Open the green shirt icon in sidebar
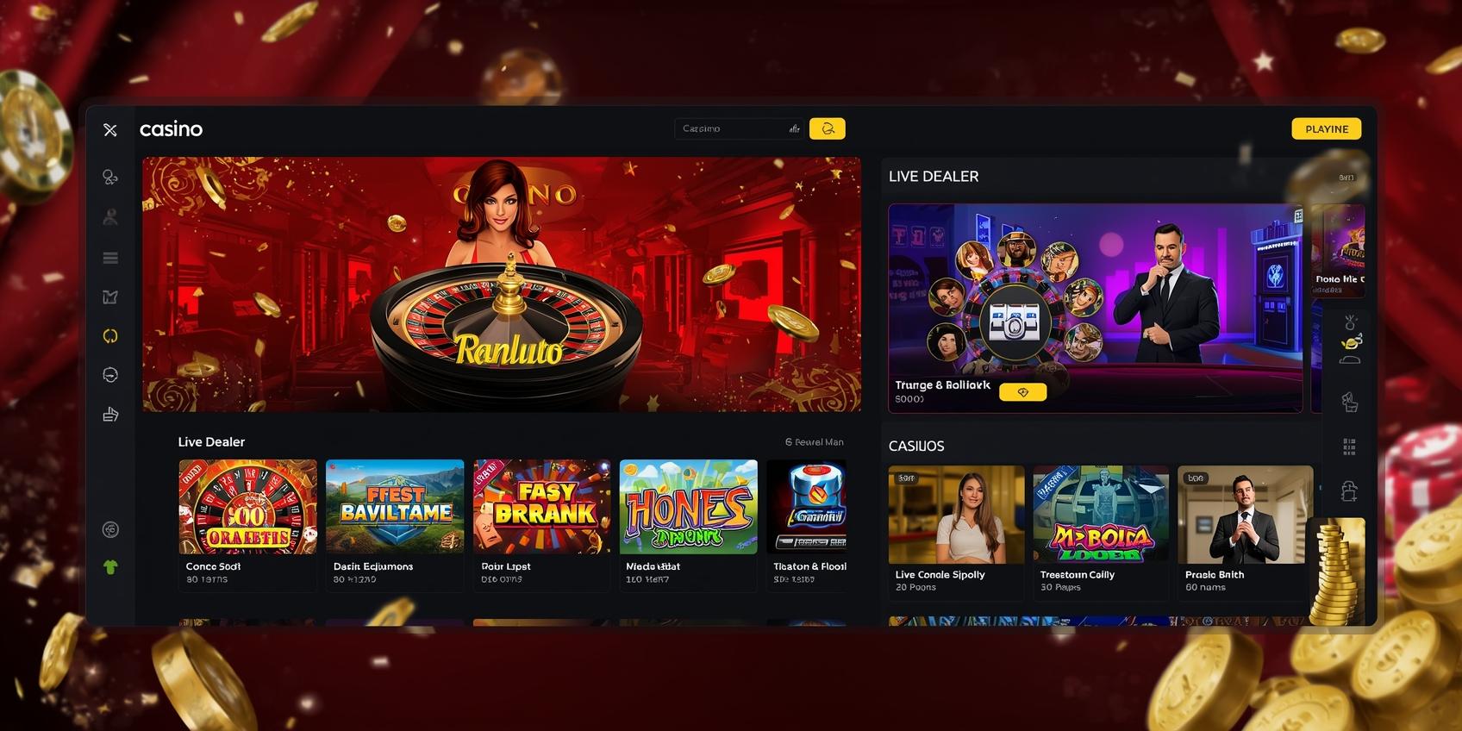1462x731 pixels. click(110, 567)
